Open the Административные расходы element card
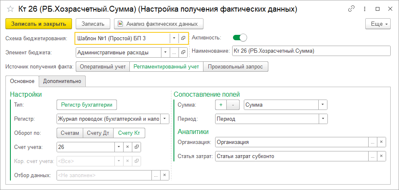399x190 pixels. click(x=183, y=53)
